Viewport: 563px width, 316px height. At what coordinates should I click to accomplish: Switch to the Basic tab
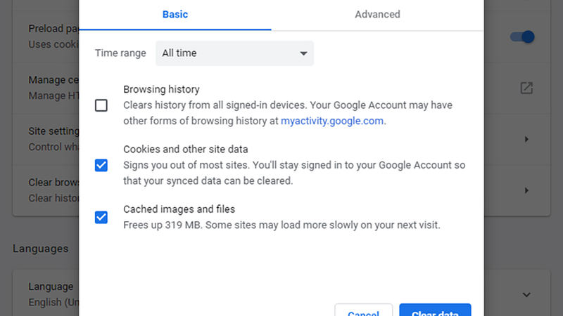(175, 15)
